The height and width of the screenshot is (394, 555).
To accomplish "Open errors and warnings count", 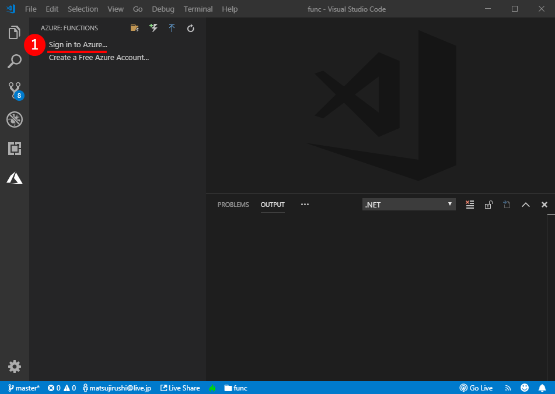I will click(x=62, y=388).
